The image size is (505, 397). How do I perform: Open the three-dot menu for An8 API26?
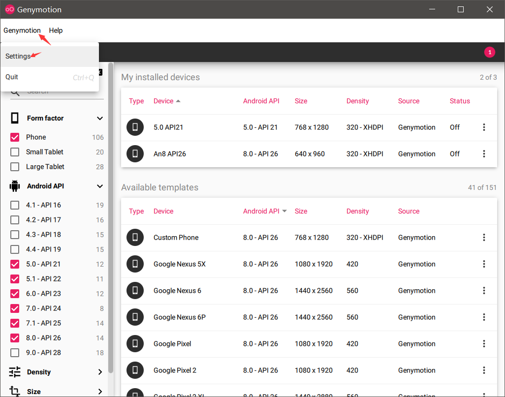pyautogui.click(x=484, y=153)
